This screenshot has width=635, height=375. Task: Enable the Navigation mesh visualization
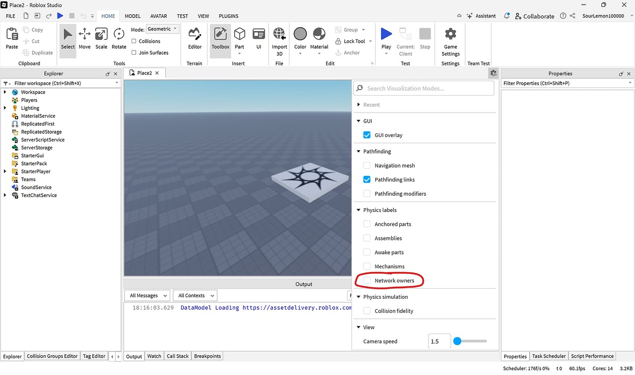tap(367, 165)
